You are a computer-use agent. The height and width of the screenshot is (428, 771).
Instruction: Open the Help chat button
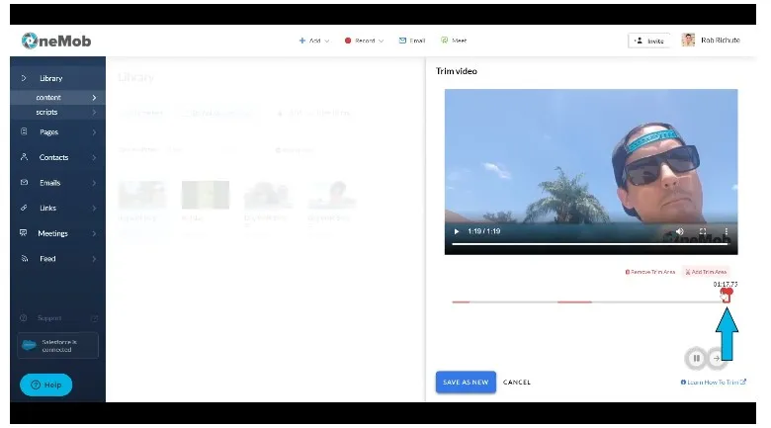45,385
